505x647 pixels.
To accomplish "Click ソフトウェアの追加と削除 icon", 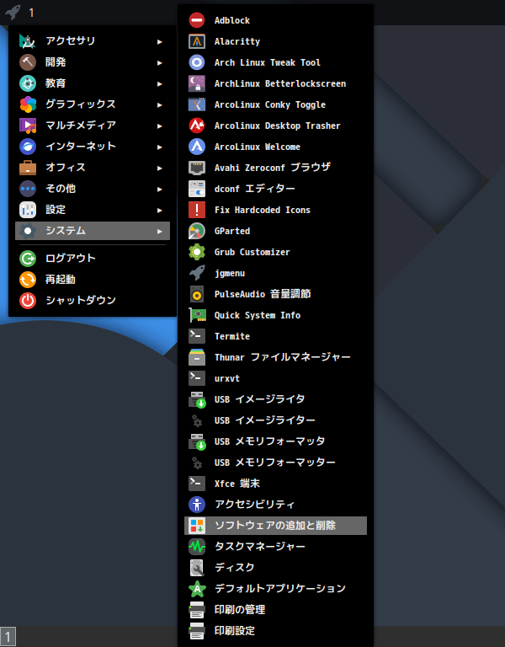I will (x=197, y=526).
